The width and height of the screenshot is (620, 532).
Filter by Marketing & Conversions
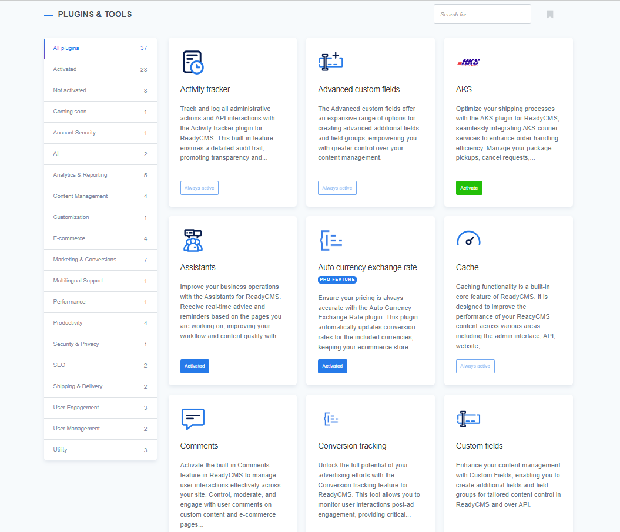[100, 260]
